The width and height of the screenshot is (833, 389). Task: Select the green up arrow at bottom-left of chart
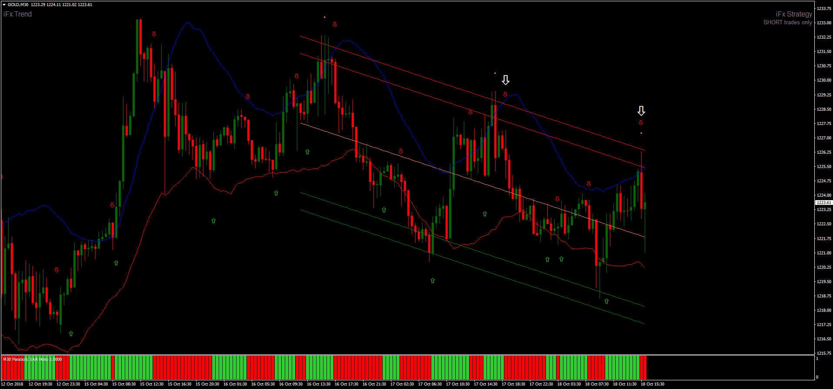click(71, 333)
